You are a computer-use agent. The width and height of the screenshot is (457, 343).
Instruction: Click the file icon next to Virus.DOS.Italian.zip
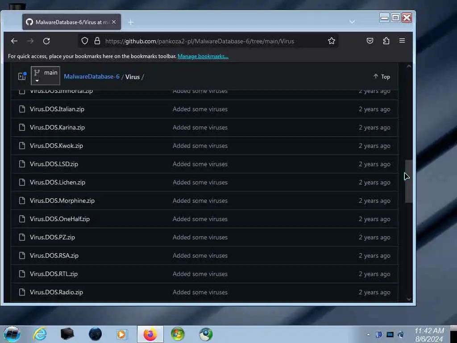point(22,109)
